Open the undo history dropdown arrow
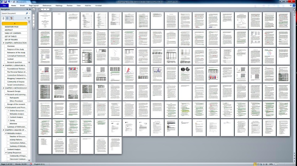Viewport: 297px width, 166px height. pos(11,2)
